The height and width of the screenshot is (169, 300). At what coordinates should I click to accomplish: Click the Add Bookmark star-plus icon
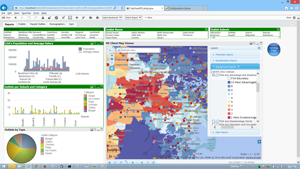(x=90, y=18)
